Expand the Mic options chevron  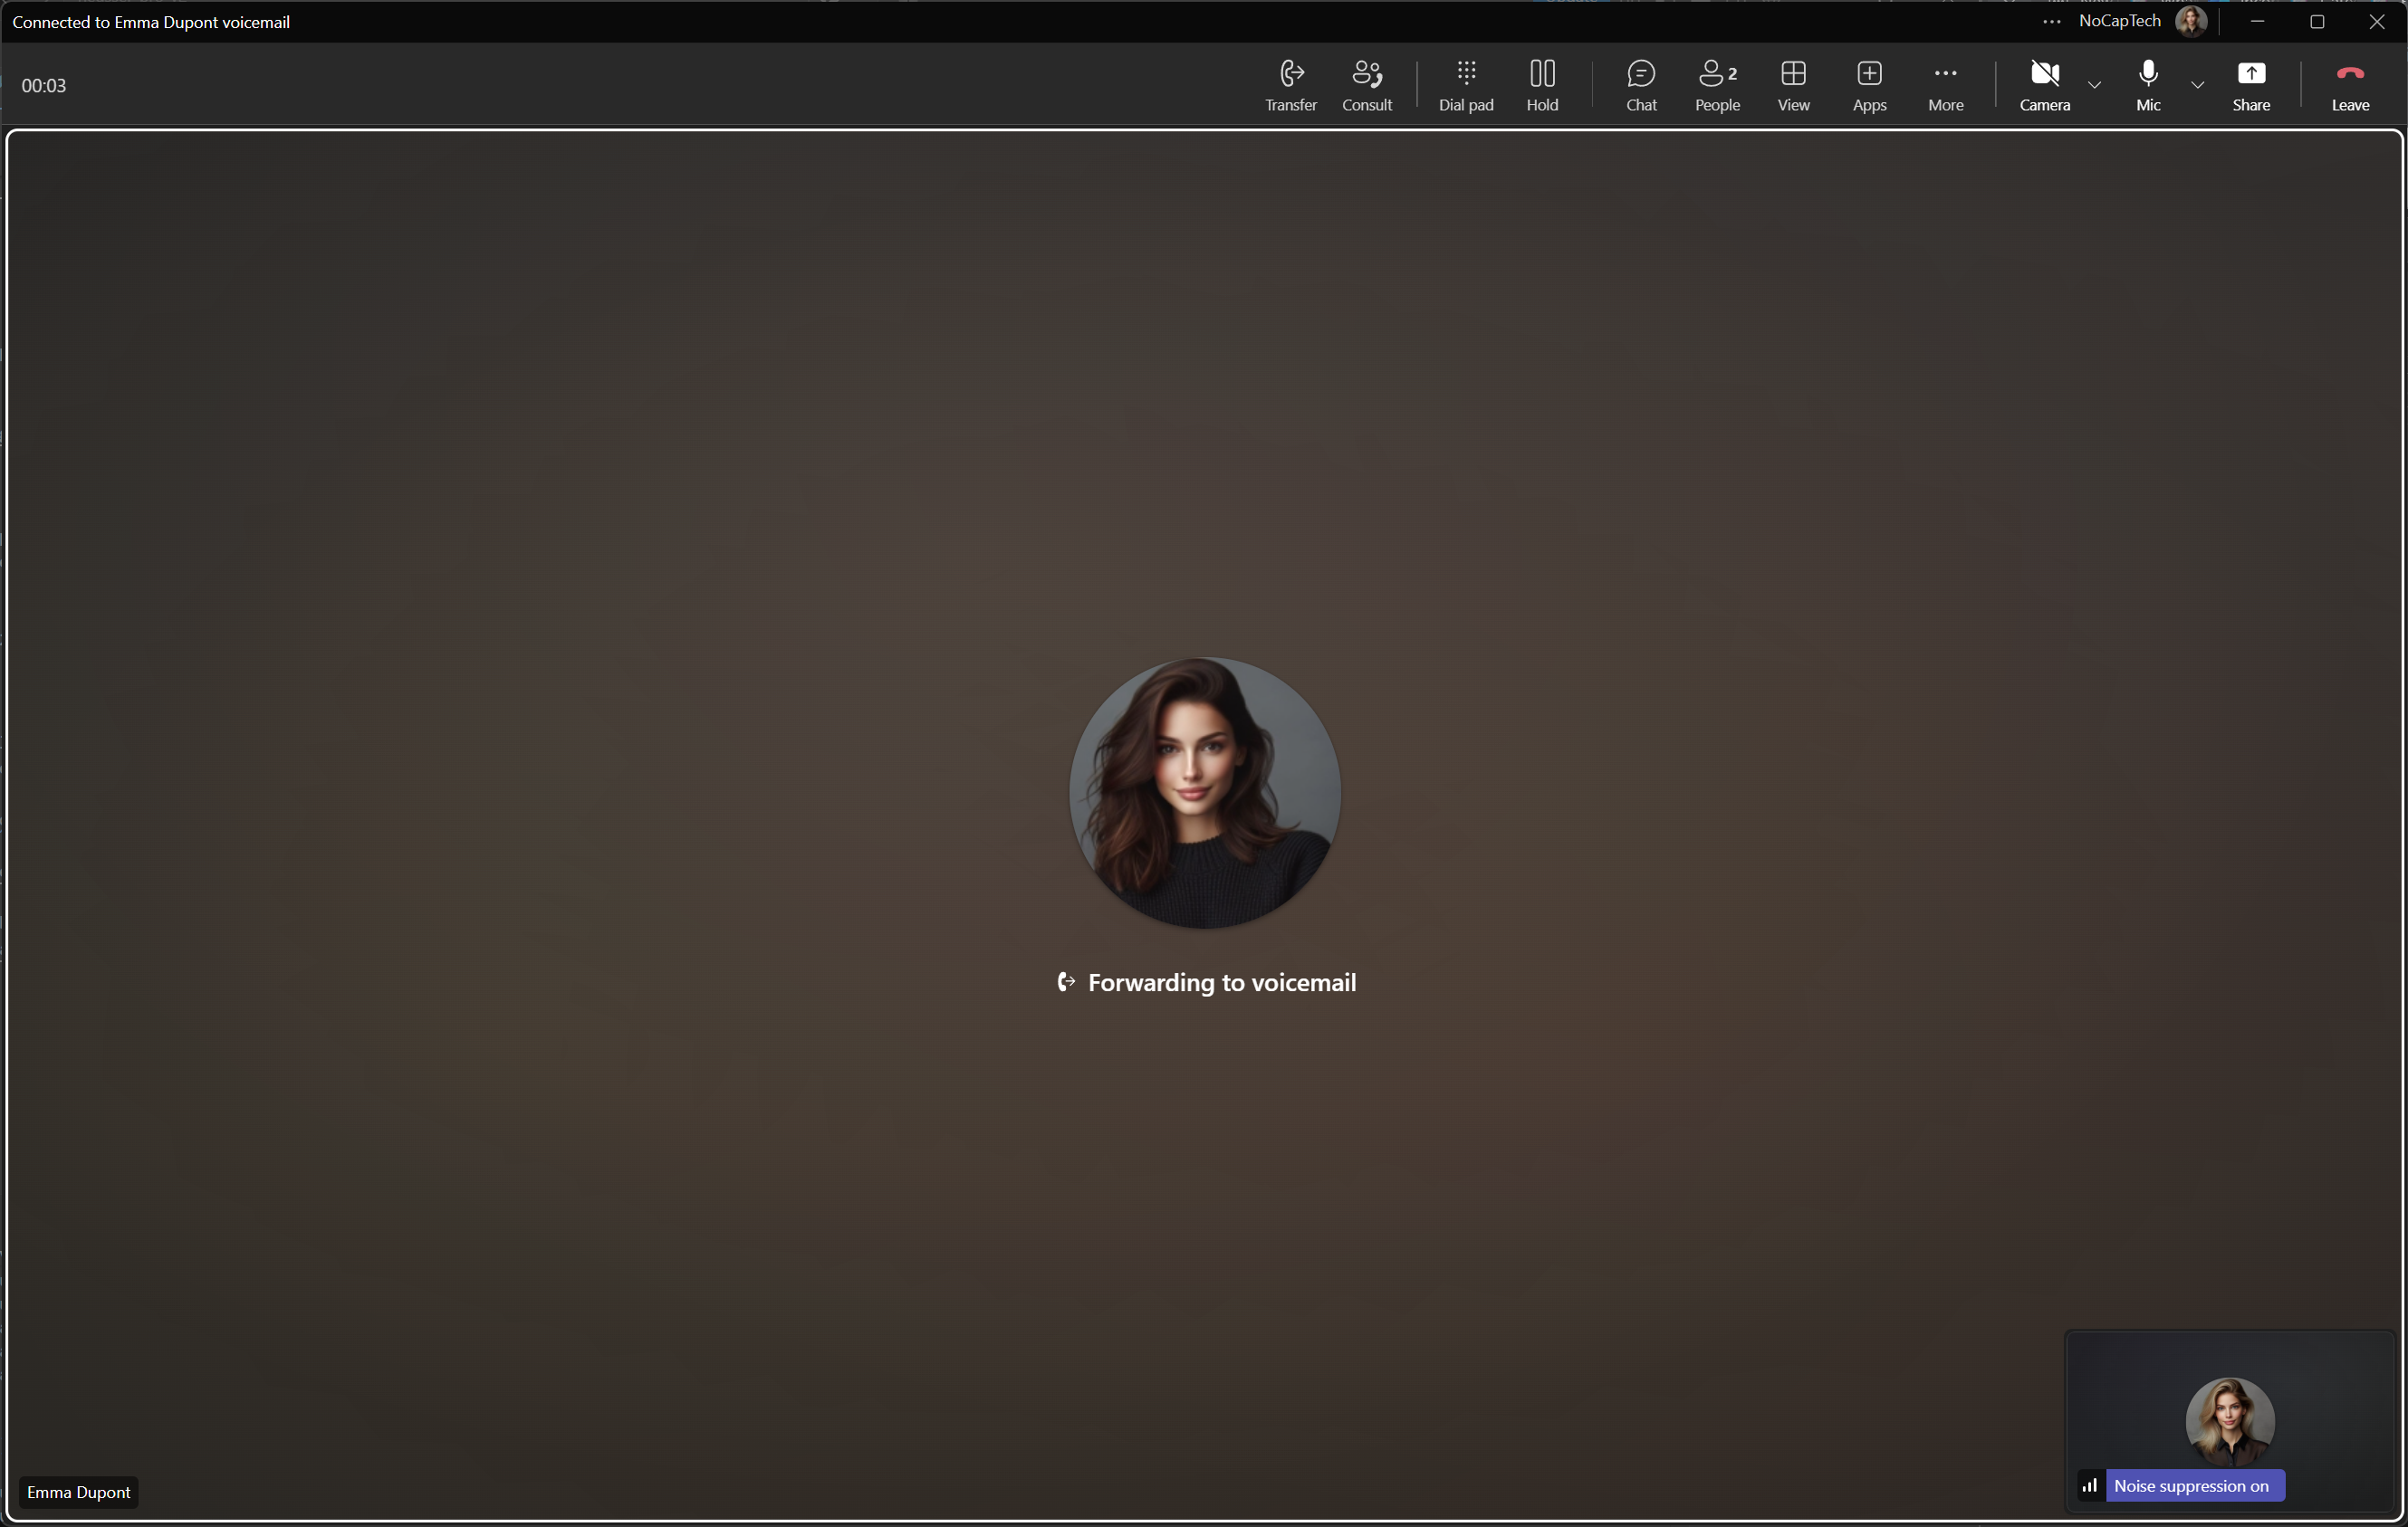[2197, 85]
